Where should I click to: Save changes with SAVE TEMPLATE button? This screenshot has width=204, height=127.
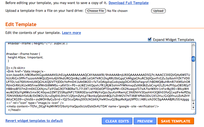click(x=176, y=121)
